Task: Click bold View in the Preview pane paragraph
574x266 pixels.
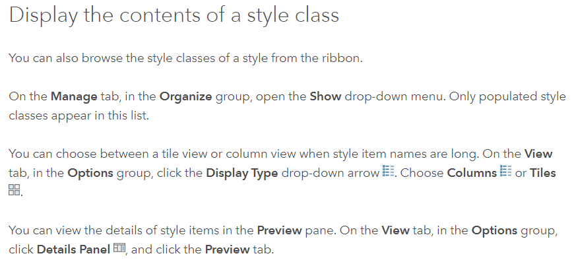Action: point(395,231)
